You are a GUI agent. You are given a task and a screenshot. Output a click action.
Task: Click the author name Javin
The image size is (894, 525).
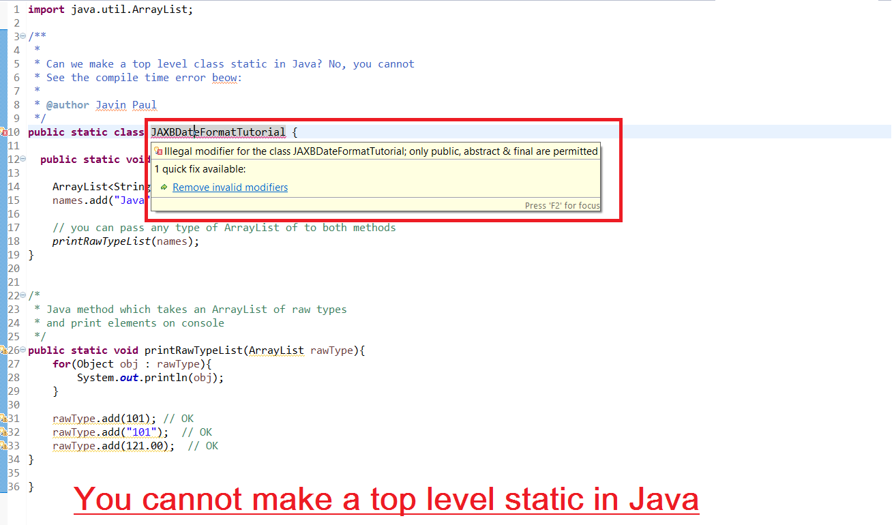tap(110, 105)
